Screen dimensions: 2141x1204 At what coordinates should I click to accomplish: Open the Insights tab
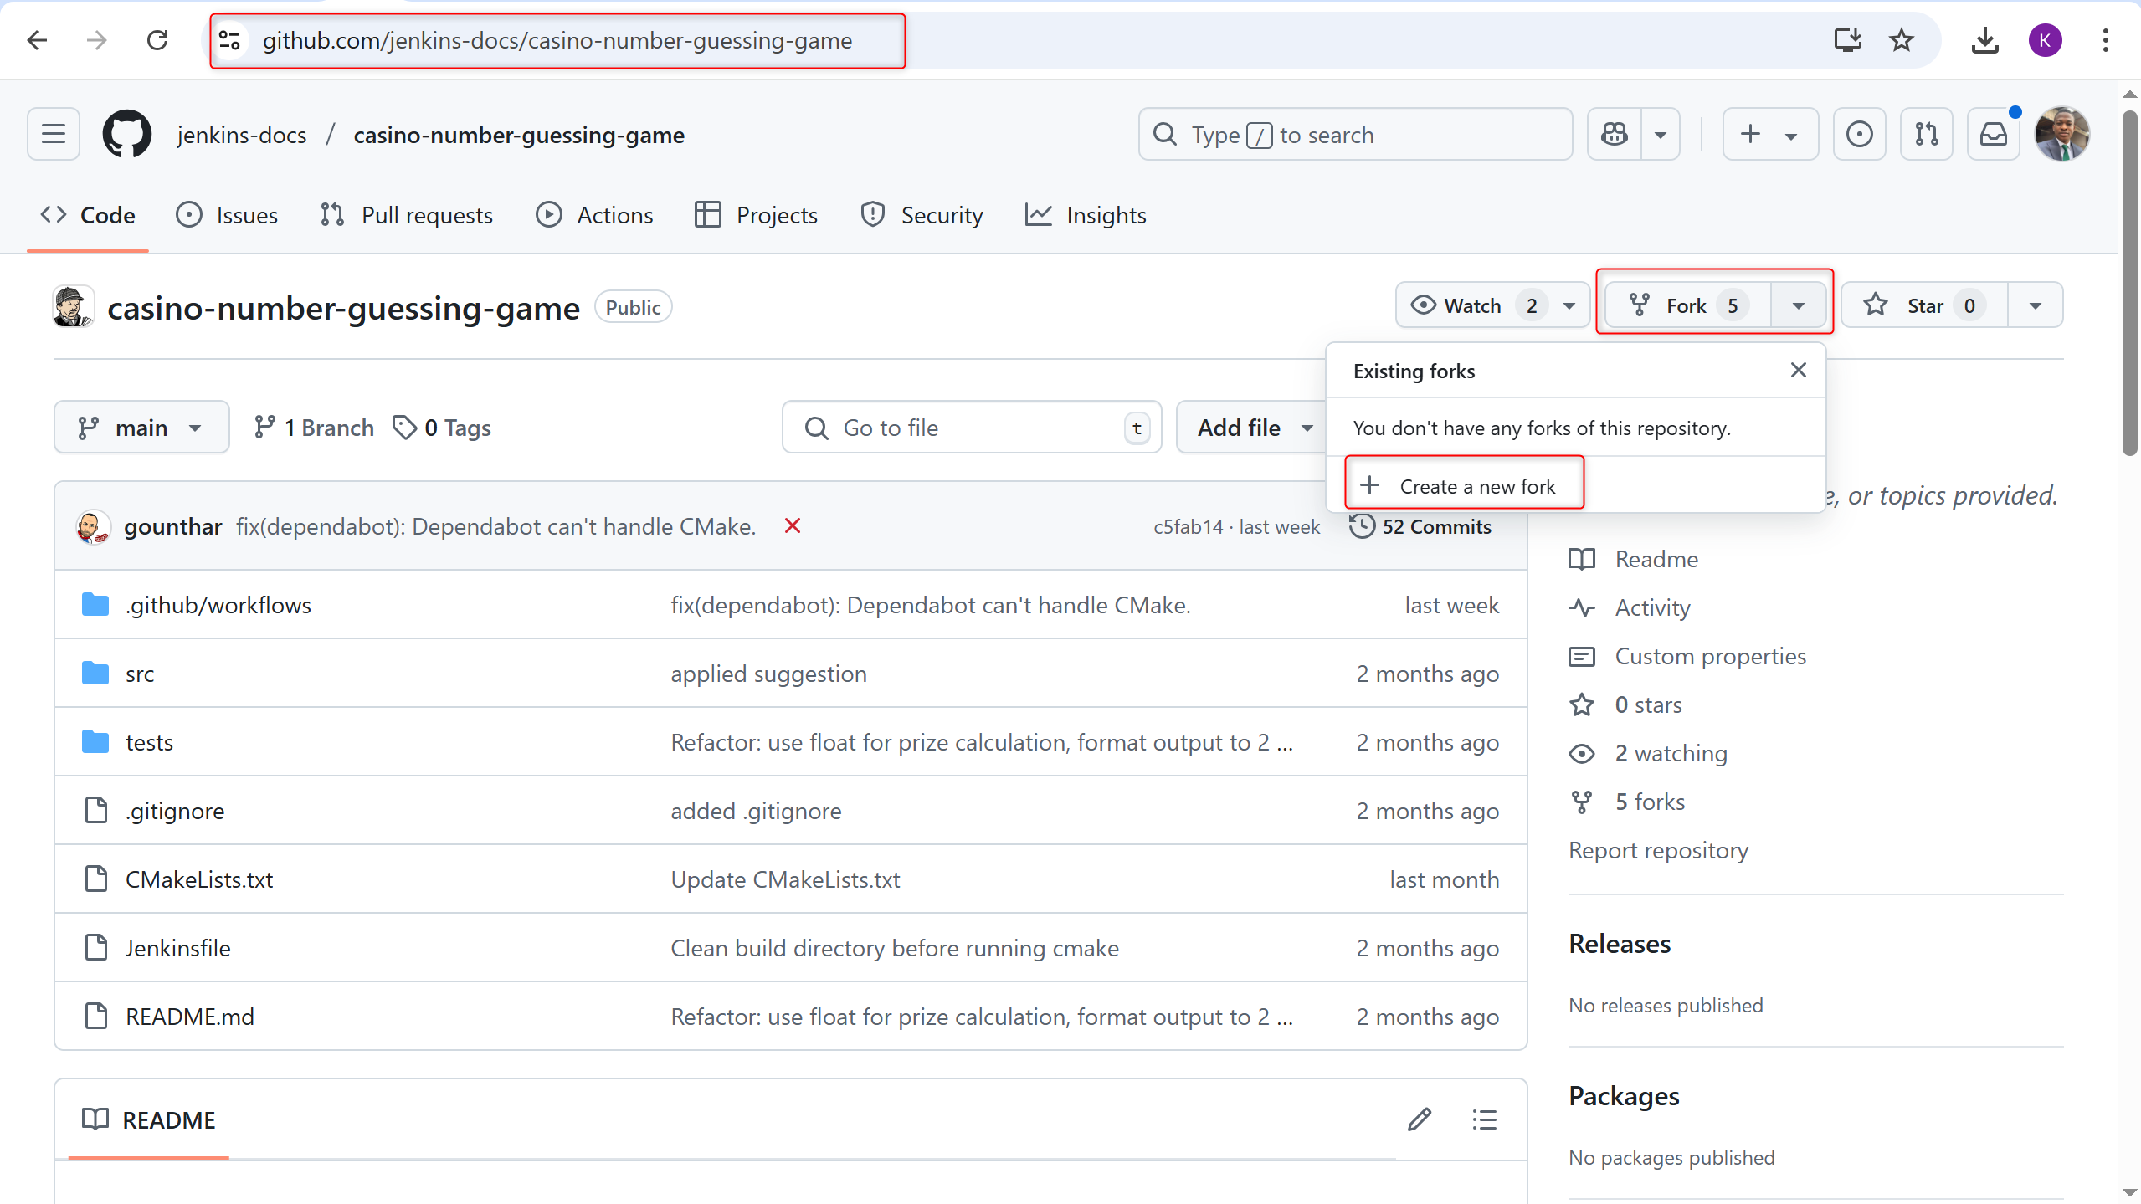tap(1086, 215)
